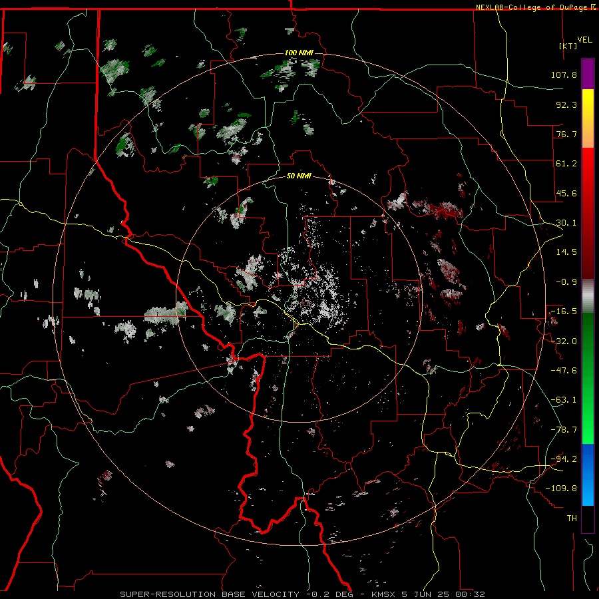Screen dimensions: 599x599
Task: Click the VEL legend title
Action: pyautogui.click(x=585, y=40)
